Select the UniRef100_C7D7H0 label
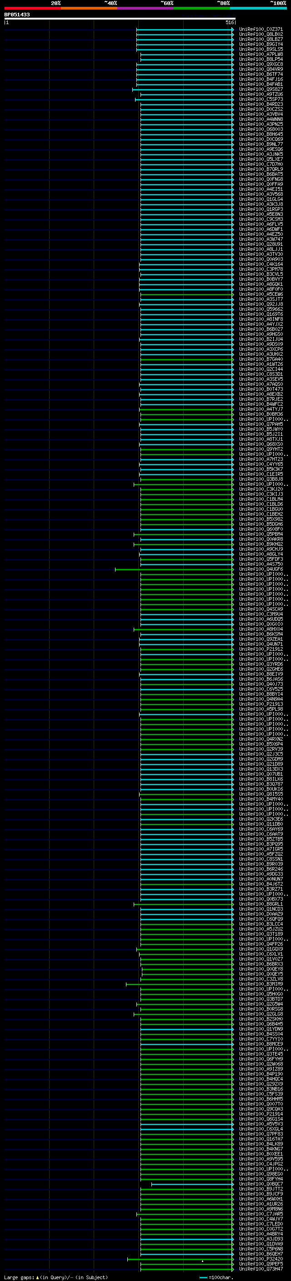 point(261,164)
